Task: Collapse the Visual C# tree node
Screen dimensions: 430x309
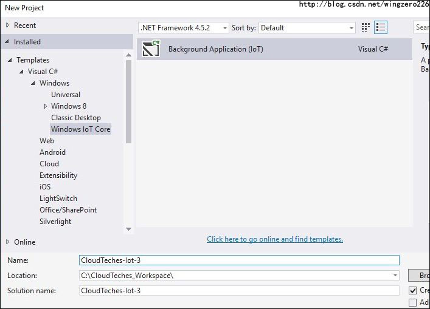Action: click(x=21, y=72)
